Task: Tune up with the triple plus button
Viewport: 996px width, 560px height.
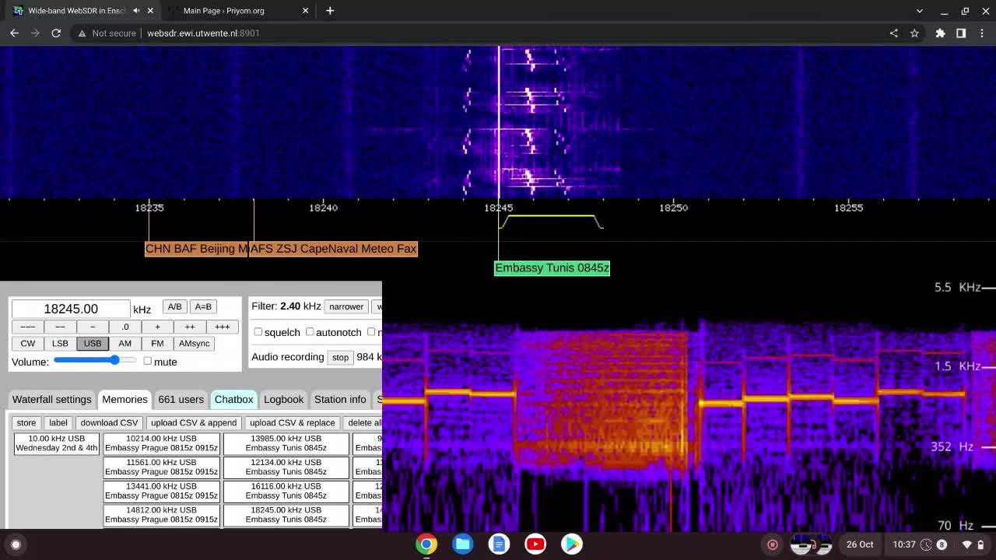Action: [222, 327]
